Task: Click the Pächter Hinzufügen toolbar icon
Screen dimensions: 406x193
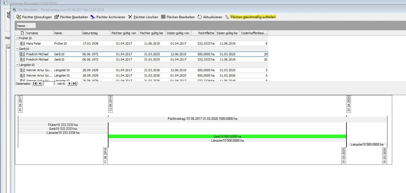Action: tap(19, 17)
